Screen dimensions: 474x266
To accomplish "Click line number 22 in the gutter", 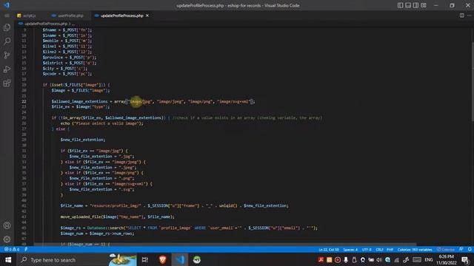I will pyautogui.click(x=24, y=101).
